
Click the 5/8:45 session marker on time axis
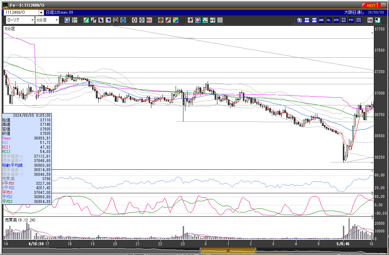coord(343,244)
